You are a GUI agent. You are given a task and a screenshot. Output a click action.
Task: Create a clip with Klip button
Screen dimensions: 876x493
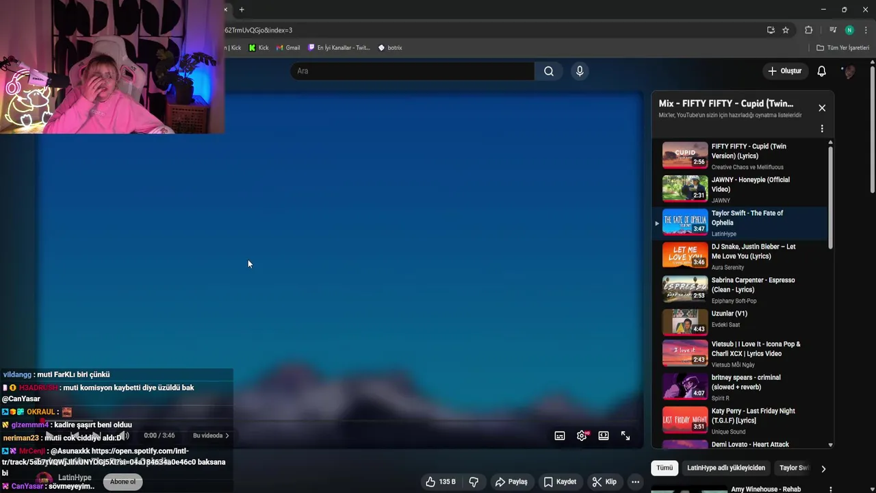point(604,482)
